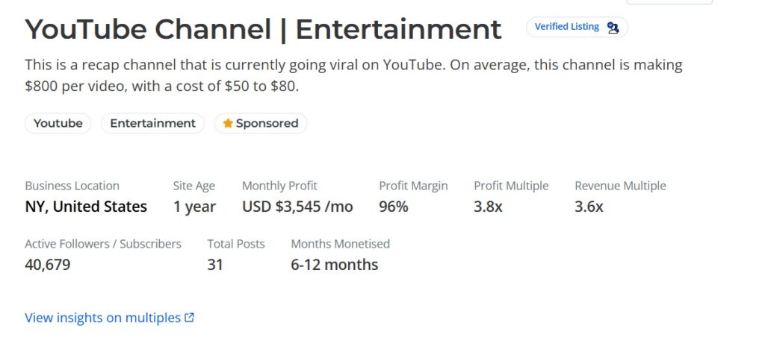765x352 pixels.
Task: Click the external link icon beside insights
Action: click(x=190, y=318)
